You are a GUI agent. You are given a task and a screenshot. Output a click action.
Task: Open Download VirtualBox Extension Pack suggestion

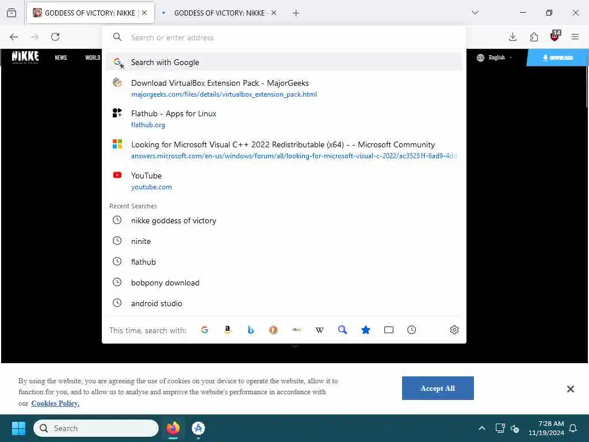pyautogui.click(x=284, y=88)
